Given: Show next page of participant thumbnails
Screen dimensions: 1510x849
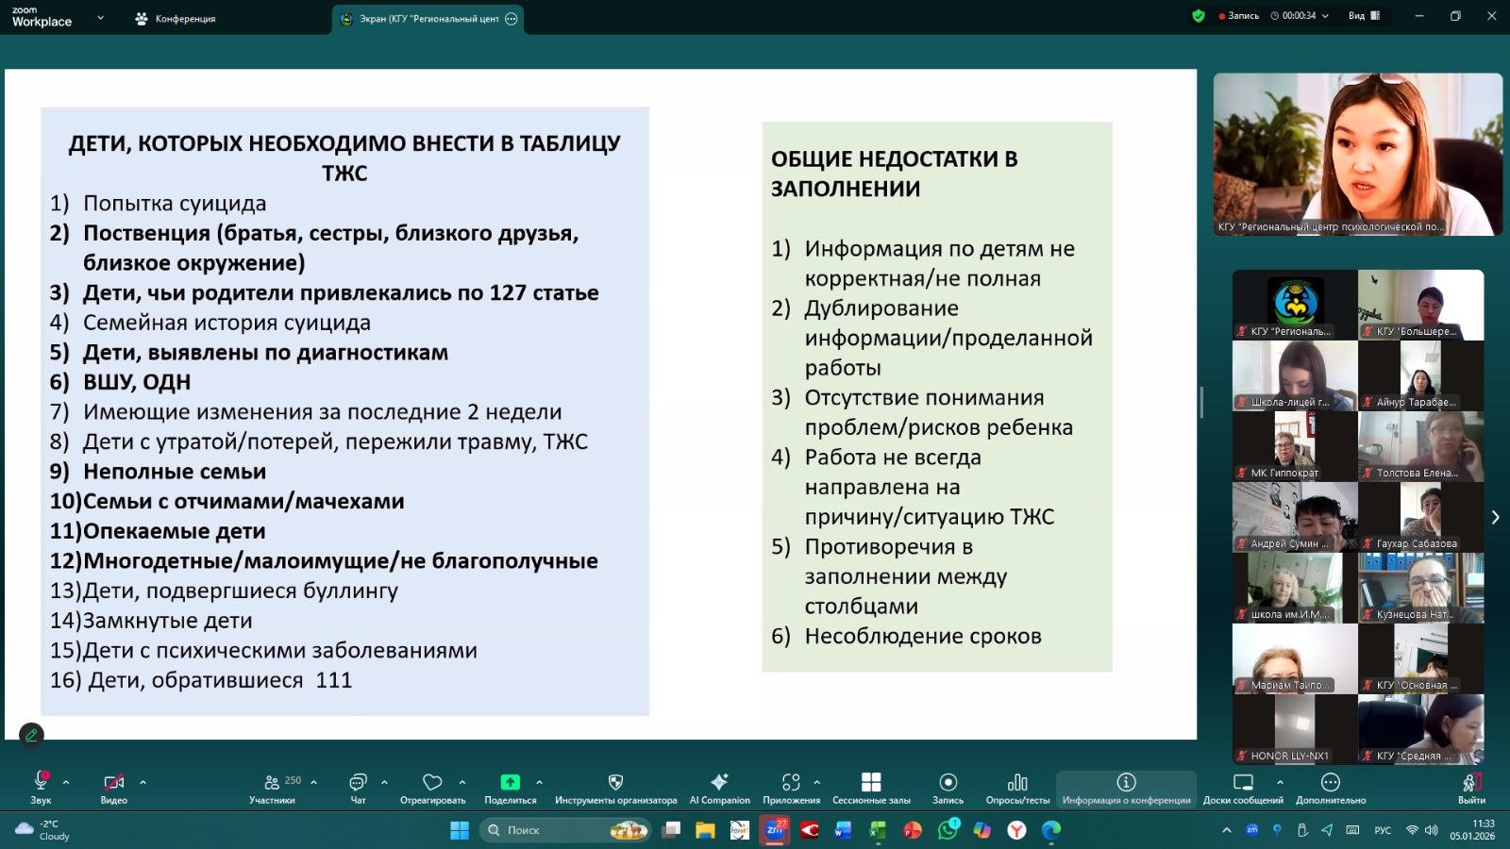Looking at the screenshot, I should [1495, 517].
